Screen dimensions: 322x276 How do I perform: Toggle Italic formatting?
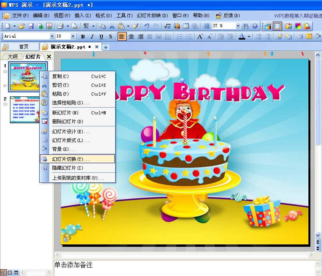coord(92,36)
